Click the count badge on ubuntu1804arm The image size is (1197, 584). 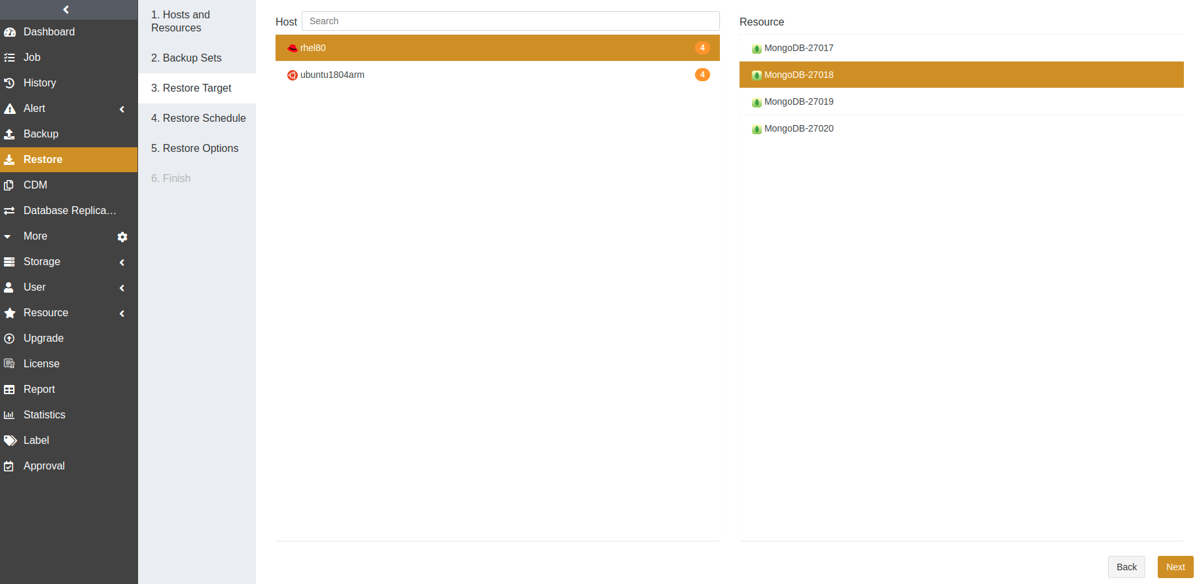click(x=702, y=75)
